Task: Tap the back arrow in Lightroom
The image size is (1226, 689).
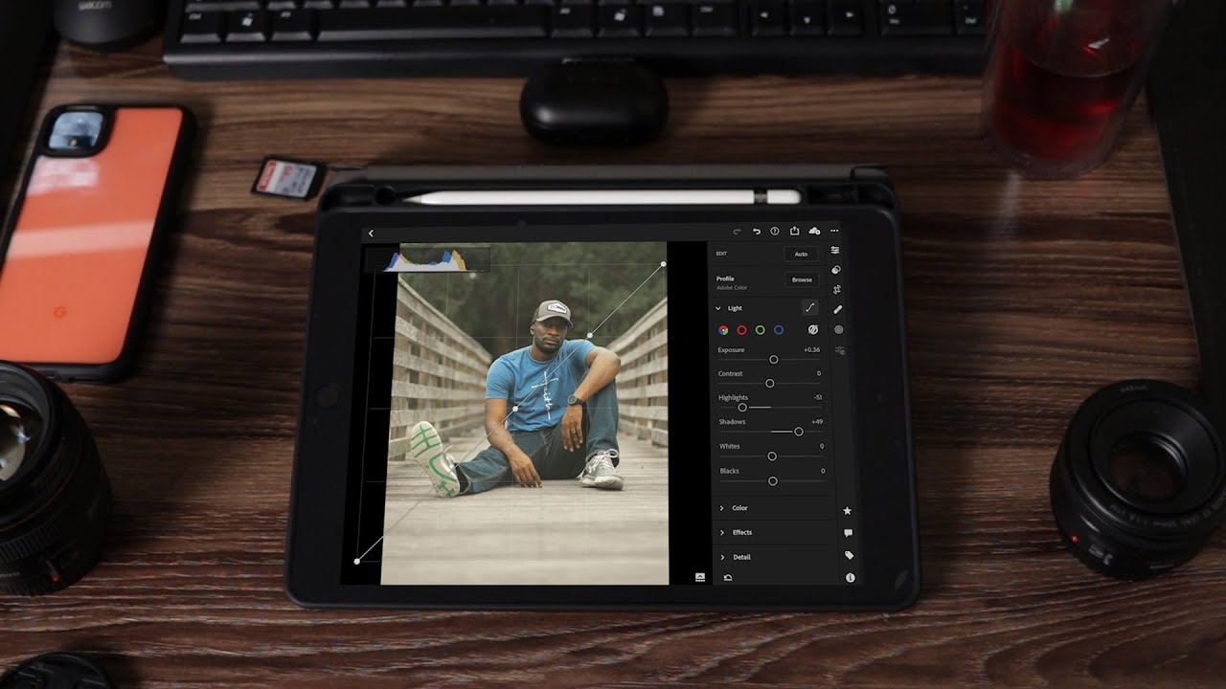Action: click(x=371, y=233)
